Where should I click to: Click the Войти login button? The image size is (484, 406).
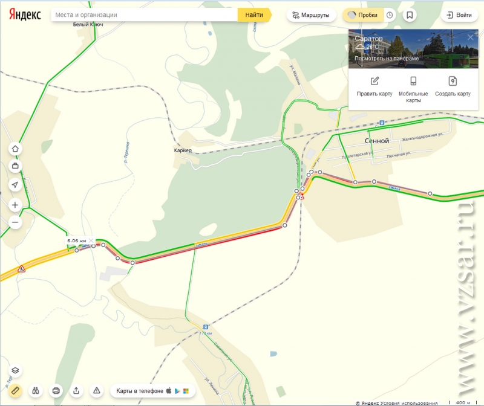[460, 15]
